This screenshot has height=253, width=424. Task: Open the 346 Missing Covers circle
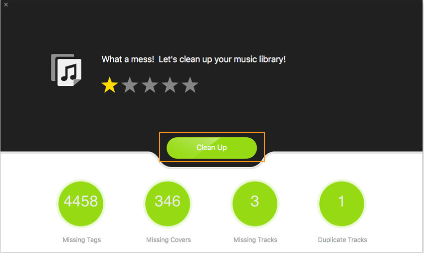pos(168,204)
